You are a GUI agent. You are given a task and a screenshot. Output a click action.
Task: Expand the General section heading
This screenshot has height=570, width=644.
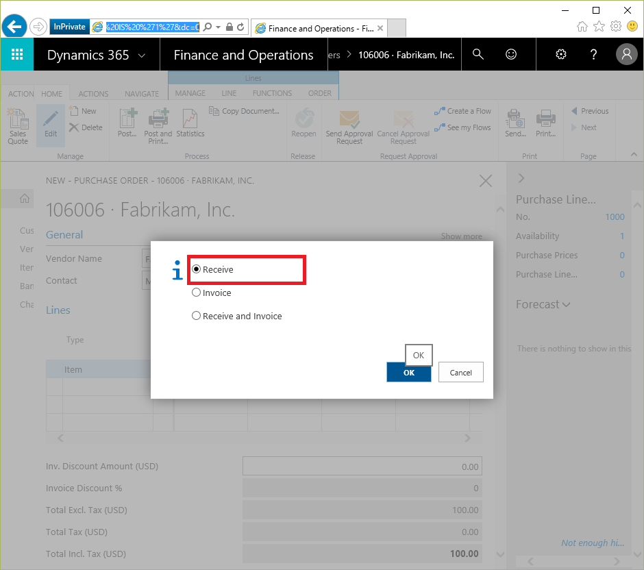click(x=64, y=234)
